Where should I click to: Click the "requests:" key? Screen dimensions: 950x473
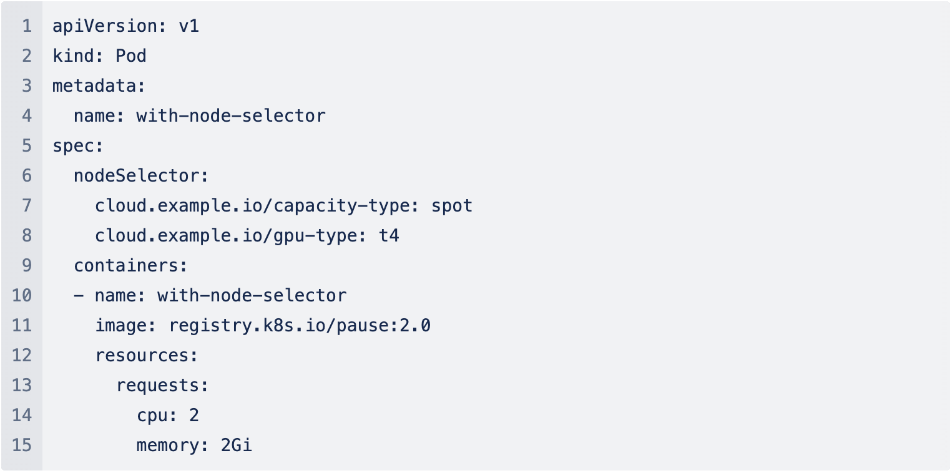pyautogui.click(x=162, y=385)
